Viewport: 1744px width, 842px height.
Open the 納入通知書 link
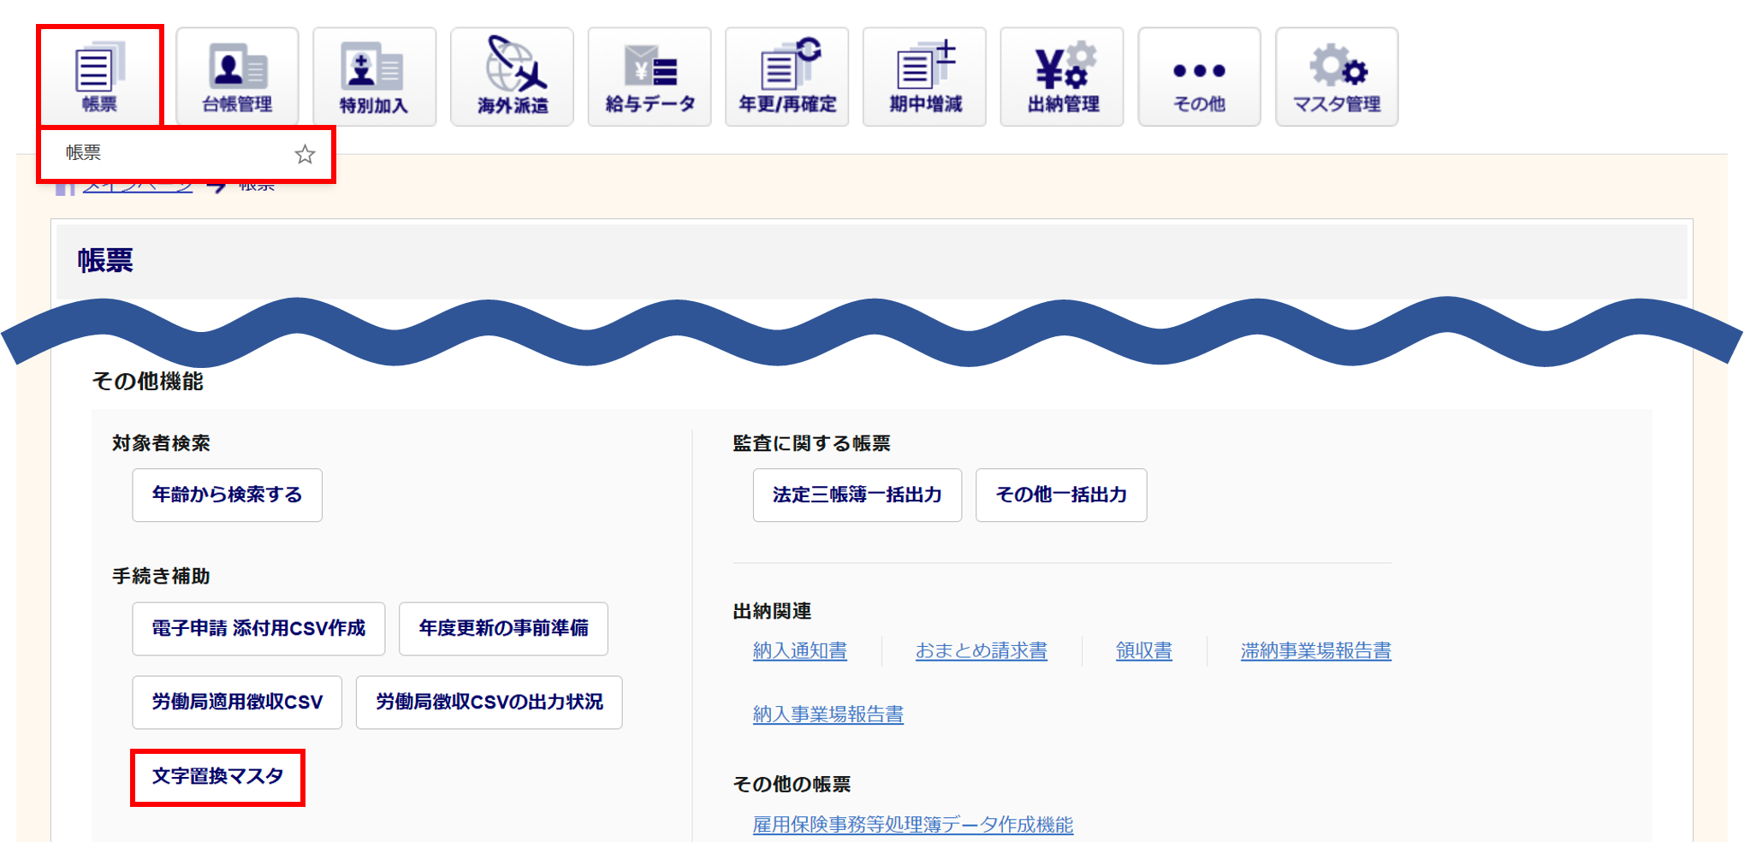click(x=800, y=651)
